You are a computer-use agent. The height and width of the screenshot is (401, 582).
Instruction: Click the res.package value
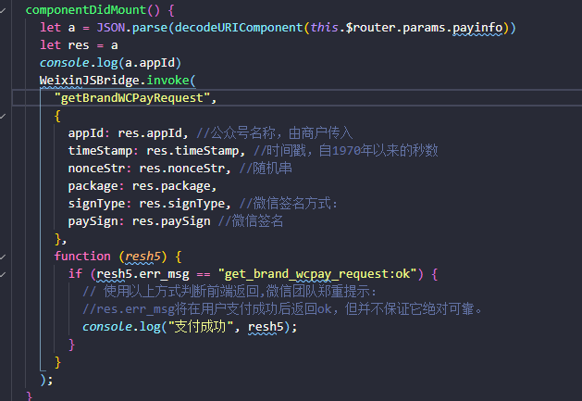pyautogui.click(x=171, y=186)
